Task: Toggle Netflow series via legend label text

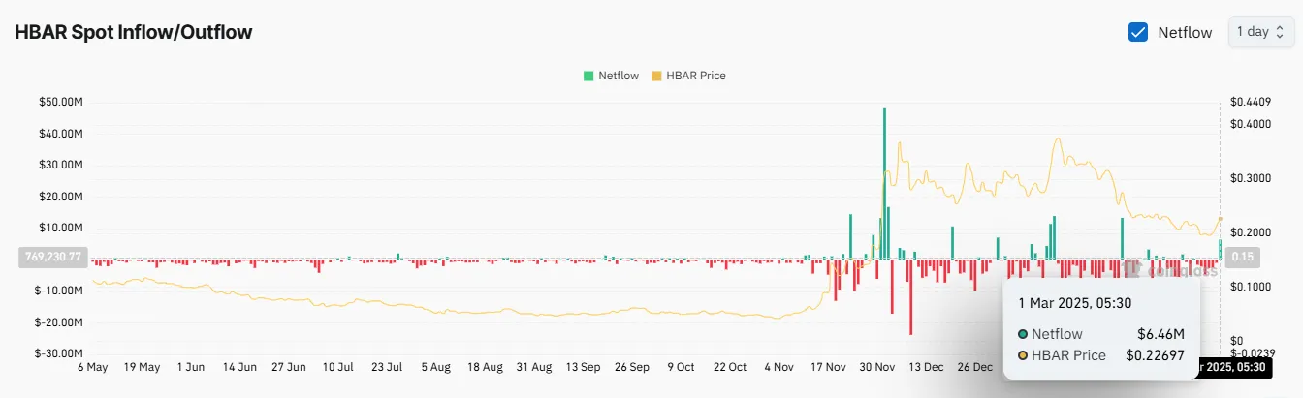Action: [x=619, y=76]
